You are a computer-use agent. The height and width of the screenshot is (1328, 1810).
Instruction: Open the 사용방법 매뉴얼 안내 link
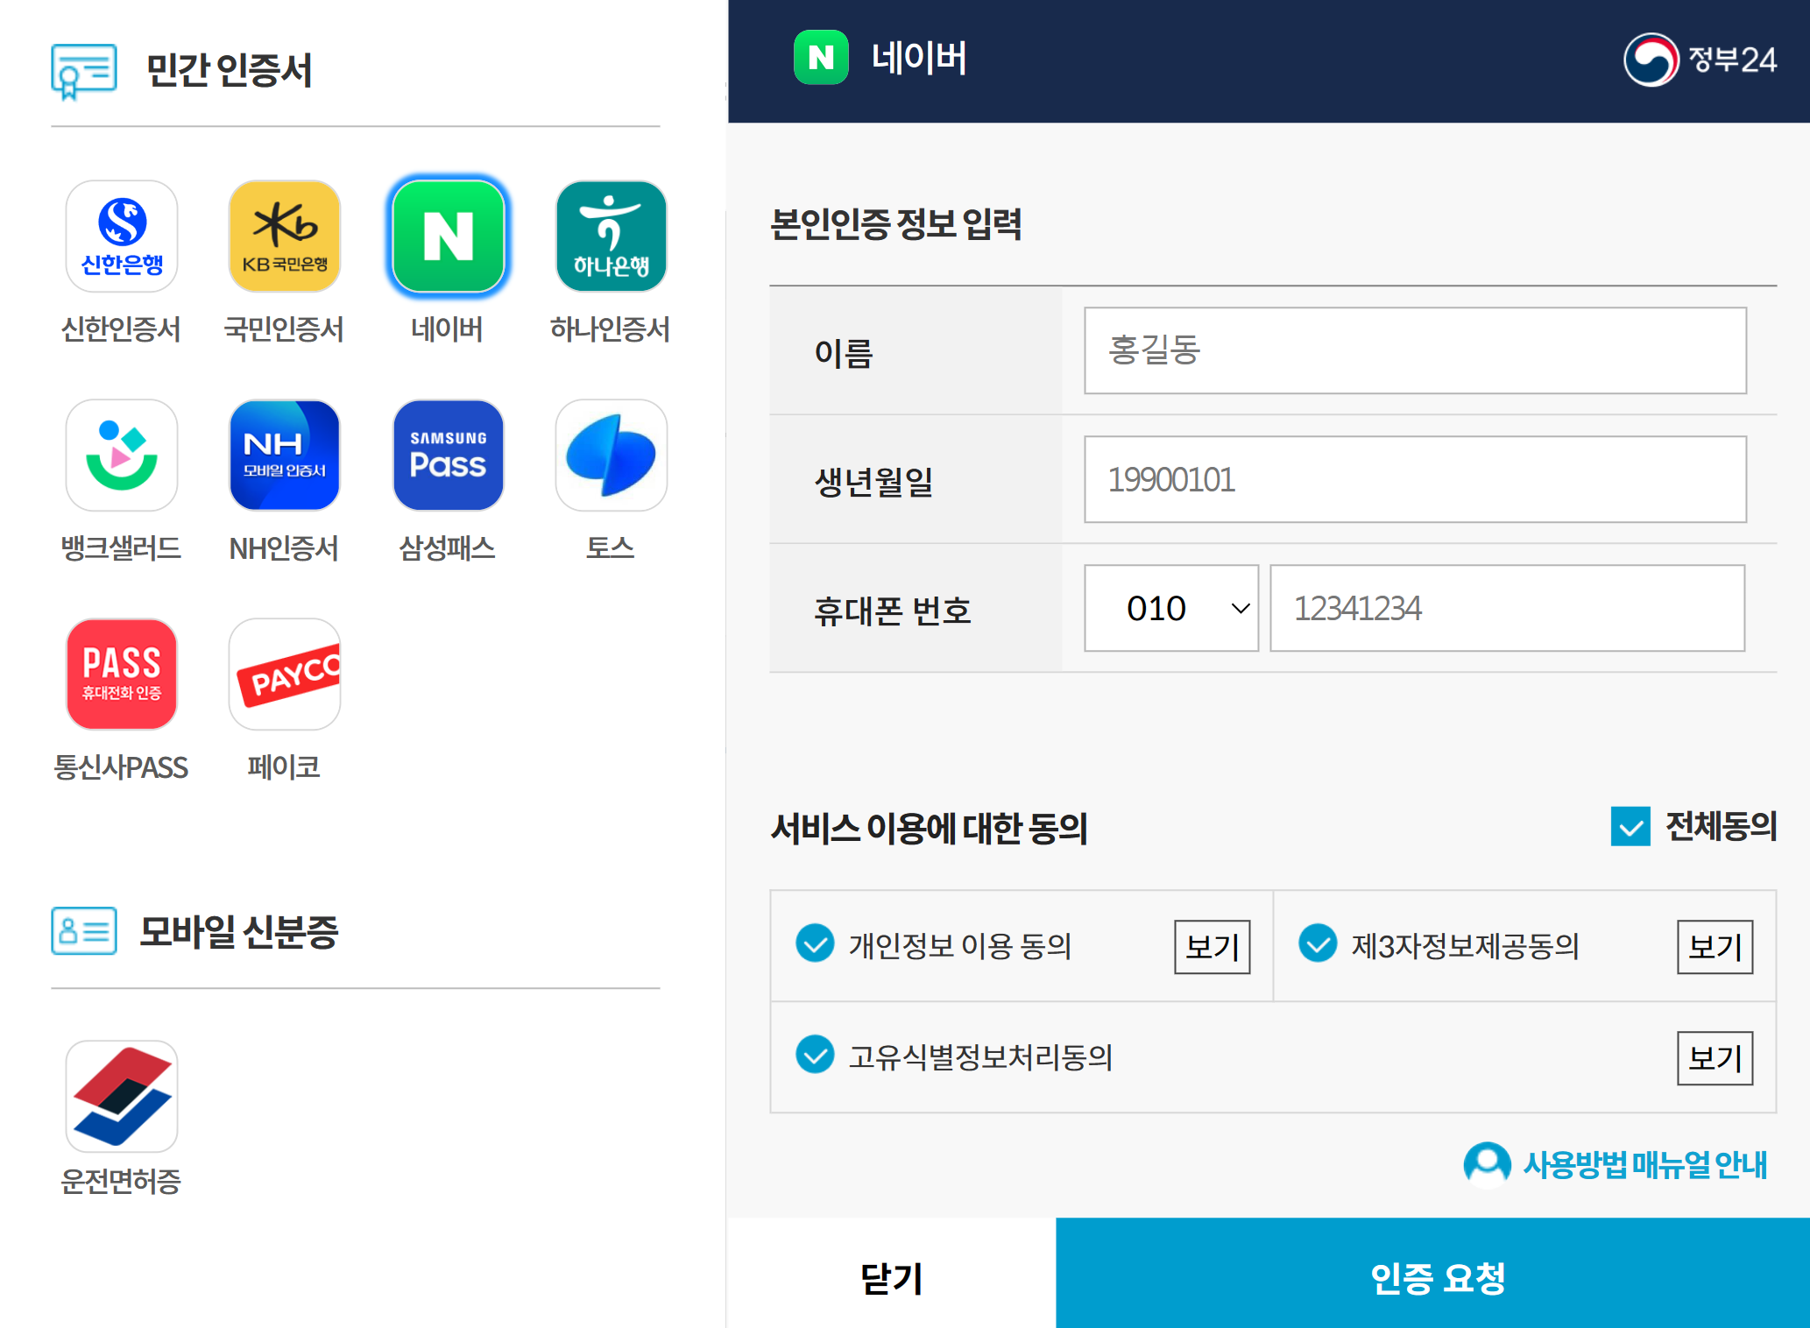pyautogui.click(x=1617, y=1164)
